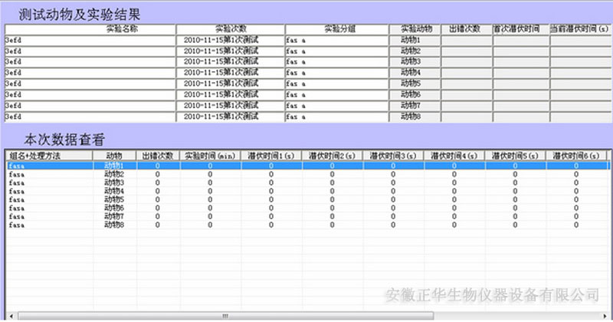The height and width of the screenshot is (322, 613).
Task: Sort by 潜伏时间2(s) column header
Action: 333,156
